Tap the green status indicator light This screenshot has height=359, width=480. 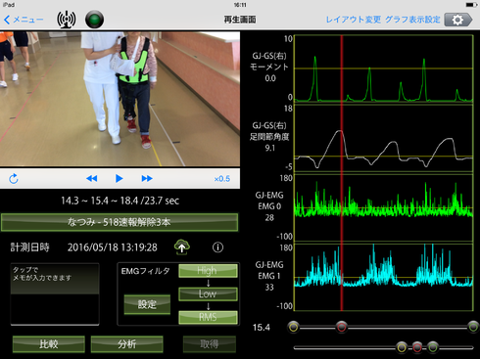pos(94,20)
